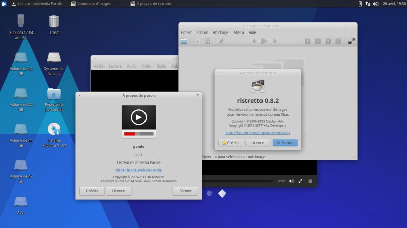Start the slideshow with Ristretto's play icon
The height and width of the screenshot is (228, 407).
[x=264, y=41]
